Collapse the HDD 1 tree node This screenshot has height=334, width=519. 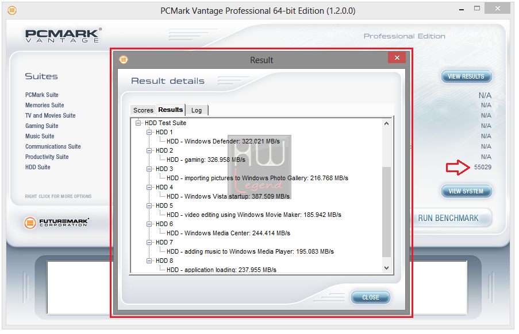(149, 132)
